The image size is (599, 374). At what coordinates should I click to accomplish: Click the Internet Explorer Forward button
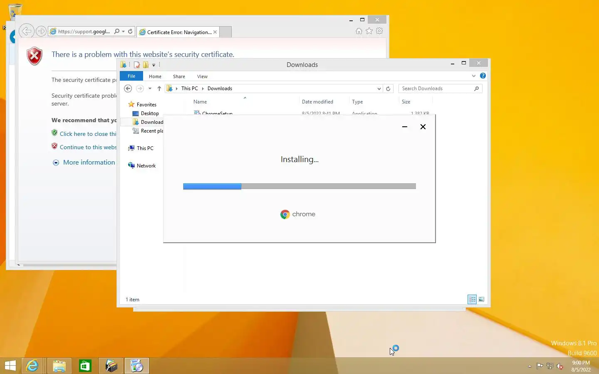[x=41, y=31]
